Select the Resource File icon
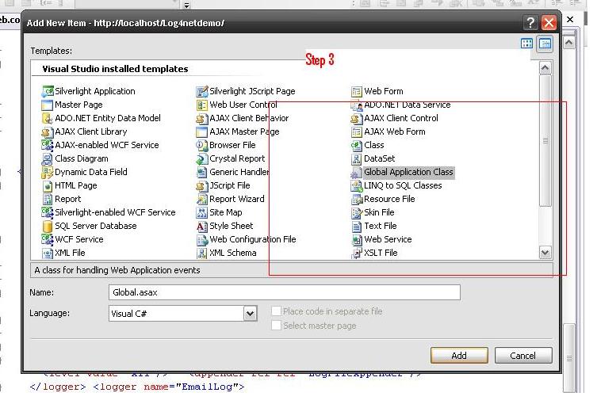597x404 pixels. [x=356, y=199]
